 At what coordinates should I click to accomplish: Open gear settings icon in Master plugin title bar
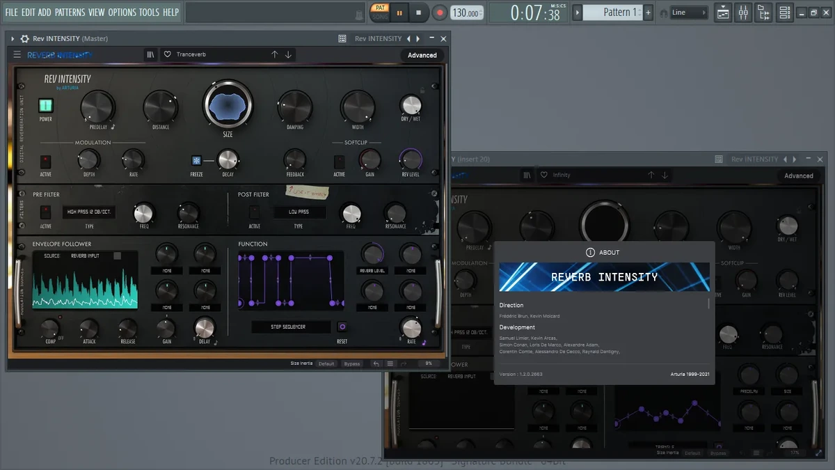pyautogui.click(x=25, y=38)
